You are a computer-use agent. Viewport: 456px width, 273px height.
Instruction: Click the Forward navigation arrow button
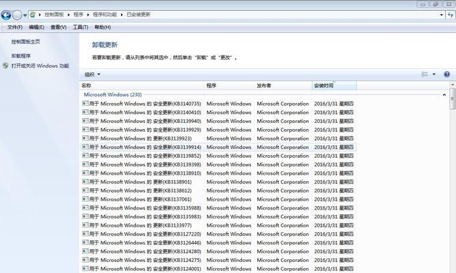(17, 15)
